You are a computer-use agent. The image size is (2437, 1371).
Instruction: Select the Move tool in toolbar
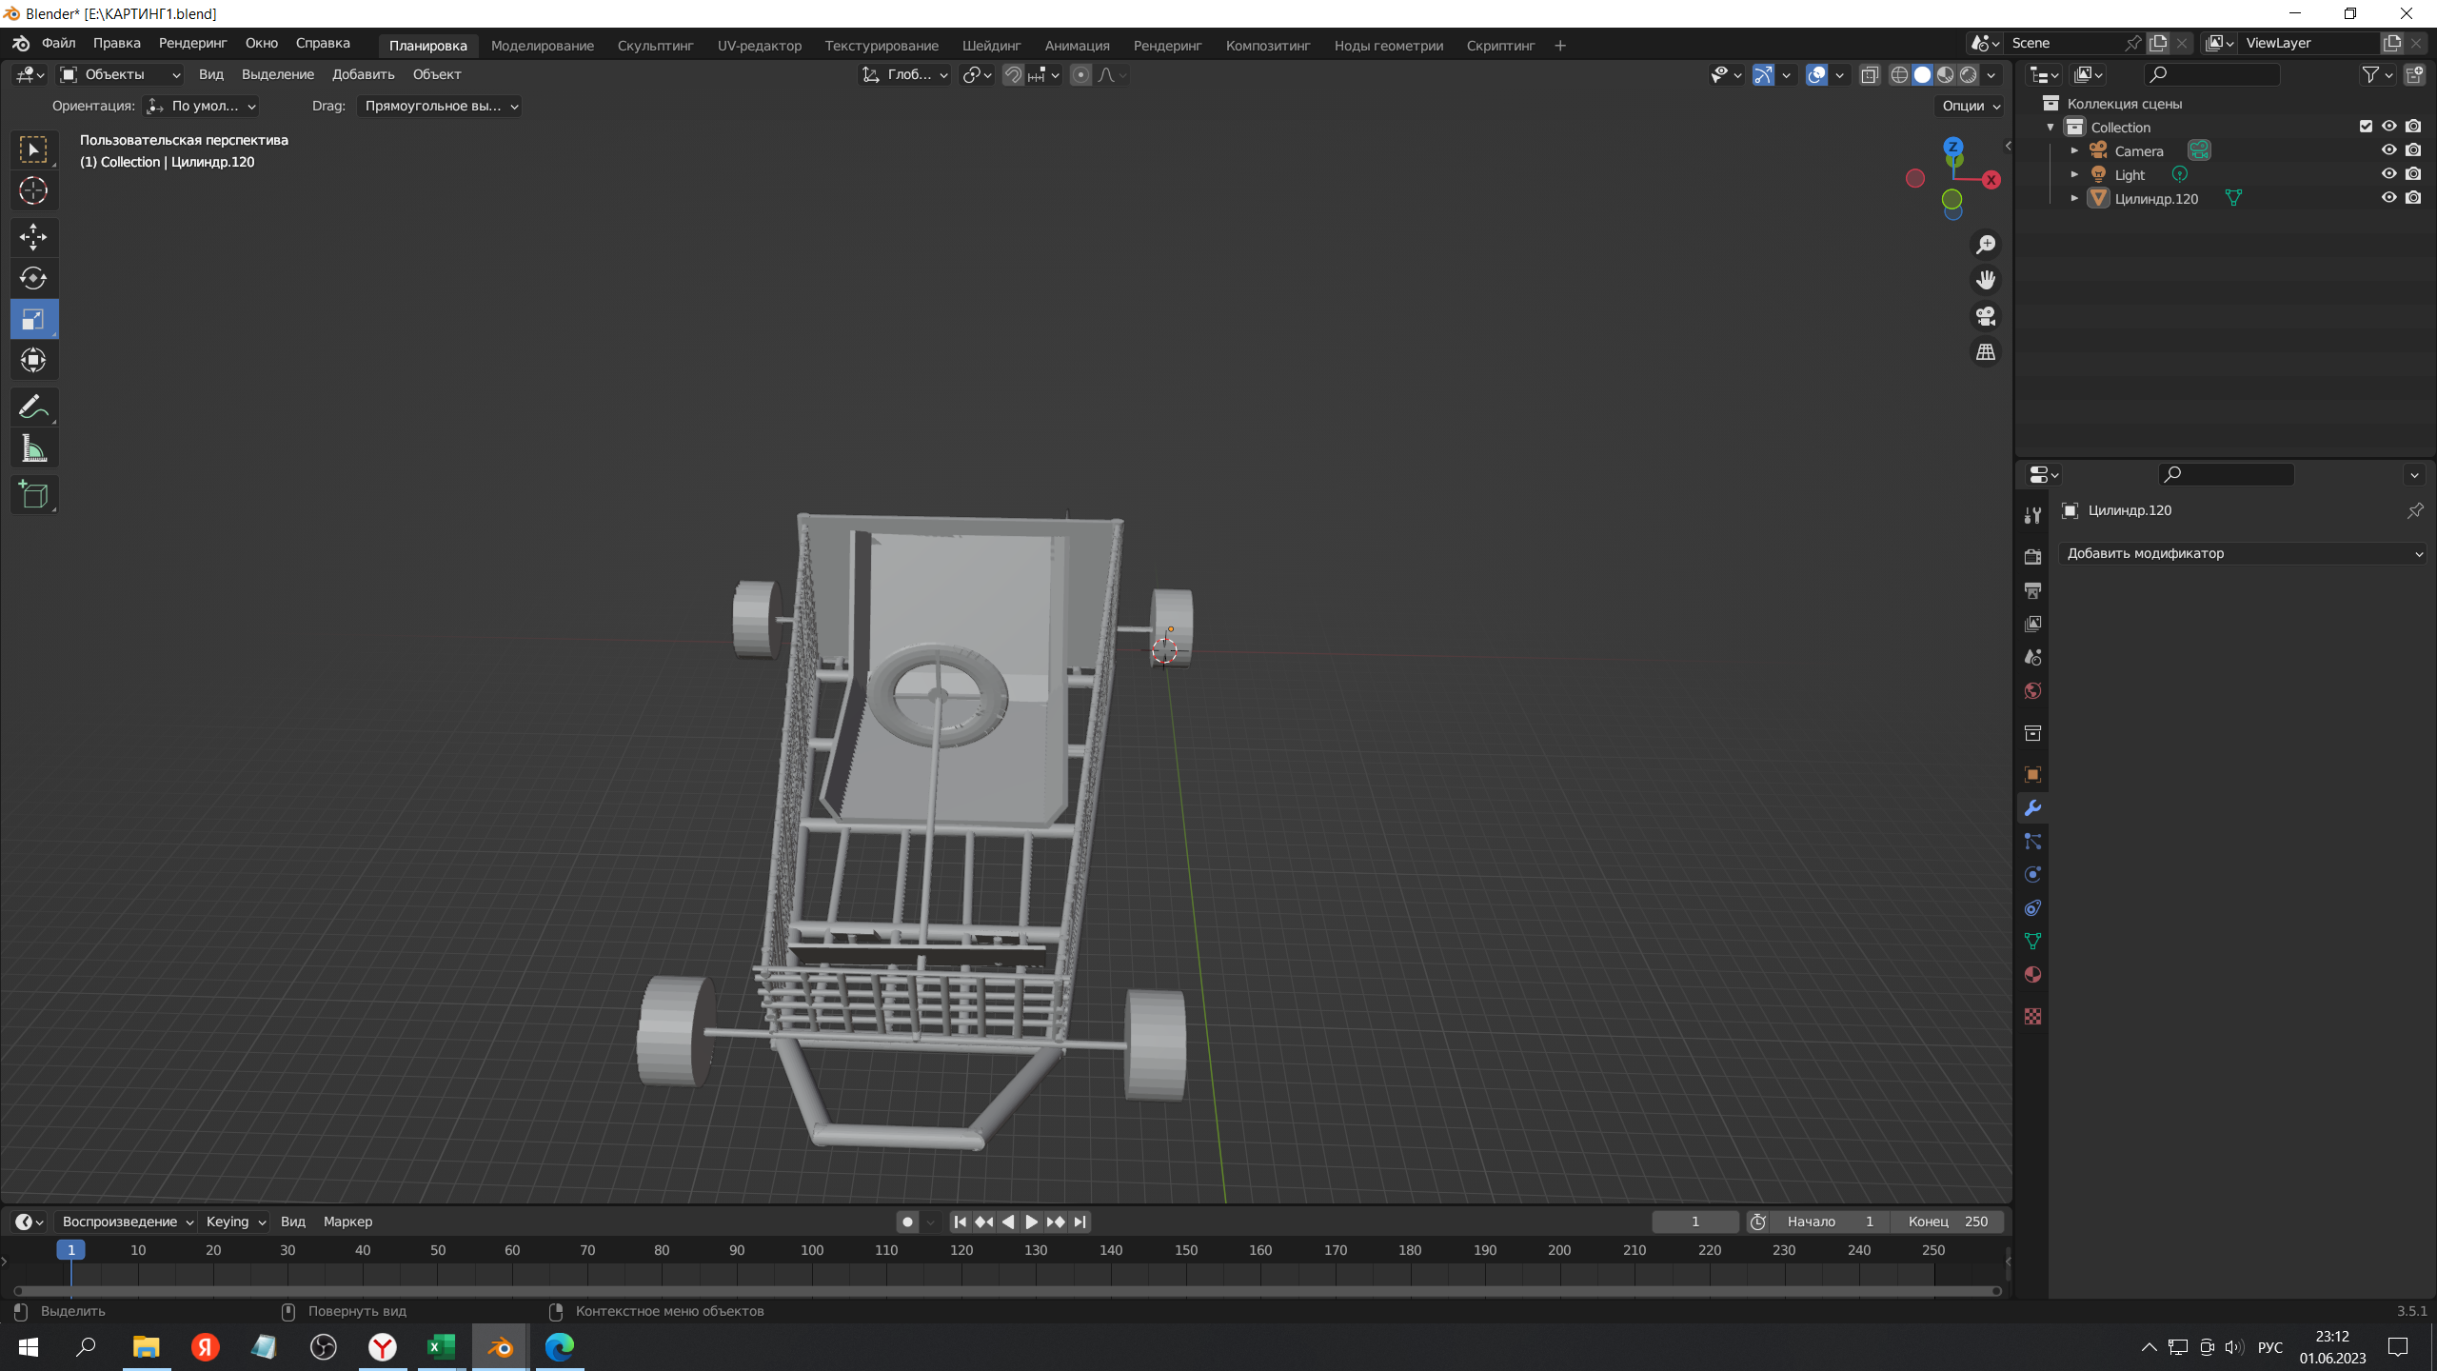point(33,236)
